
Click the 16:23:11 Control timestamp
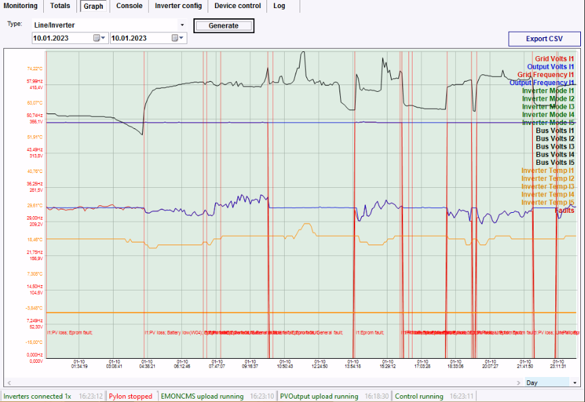[461, 396]
